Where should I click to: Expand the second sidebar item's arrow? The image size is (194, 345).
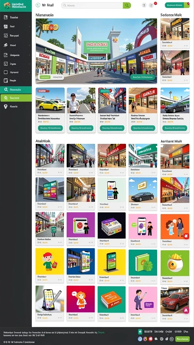pyautogui.click(x=30, y=26)
